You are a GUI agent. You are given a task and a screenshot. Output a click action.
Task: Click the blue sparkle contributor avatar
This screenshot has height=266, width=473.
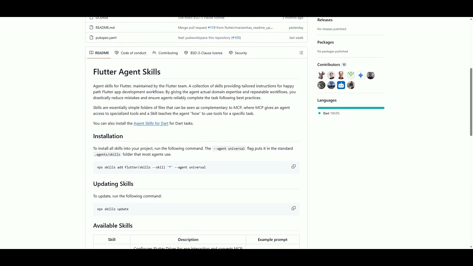click(x=361, y=75)
